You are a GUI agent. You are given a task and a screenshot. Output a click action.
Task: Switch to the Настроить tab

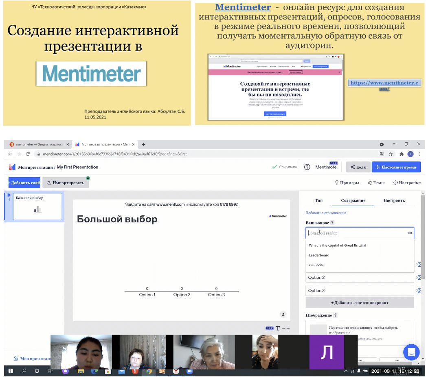click(394, 200)
